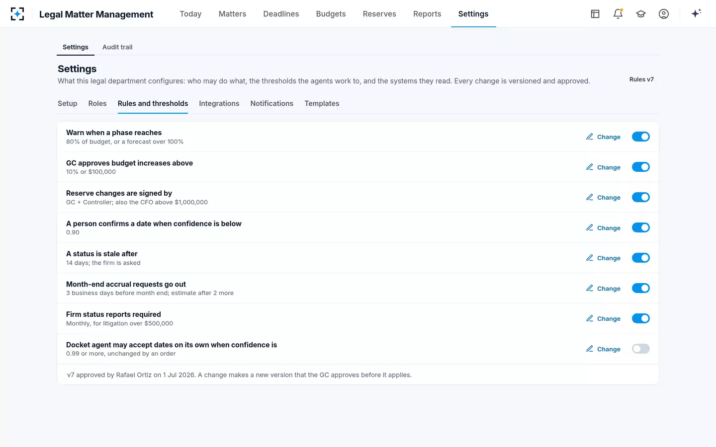Click the text '14 days; the firm is asked'
This screenshot has height=447, width=716.
pos(103,263)
